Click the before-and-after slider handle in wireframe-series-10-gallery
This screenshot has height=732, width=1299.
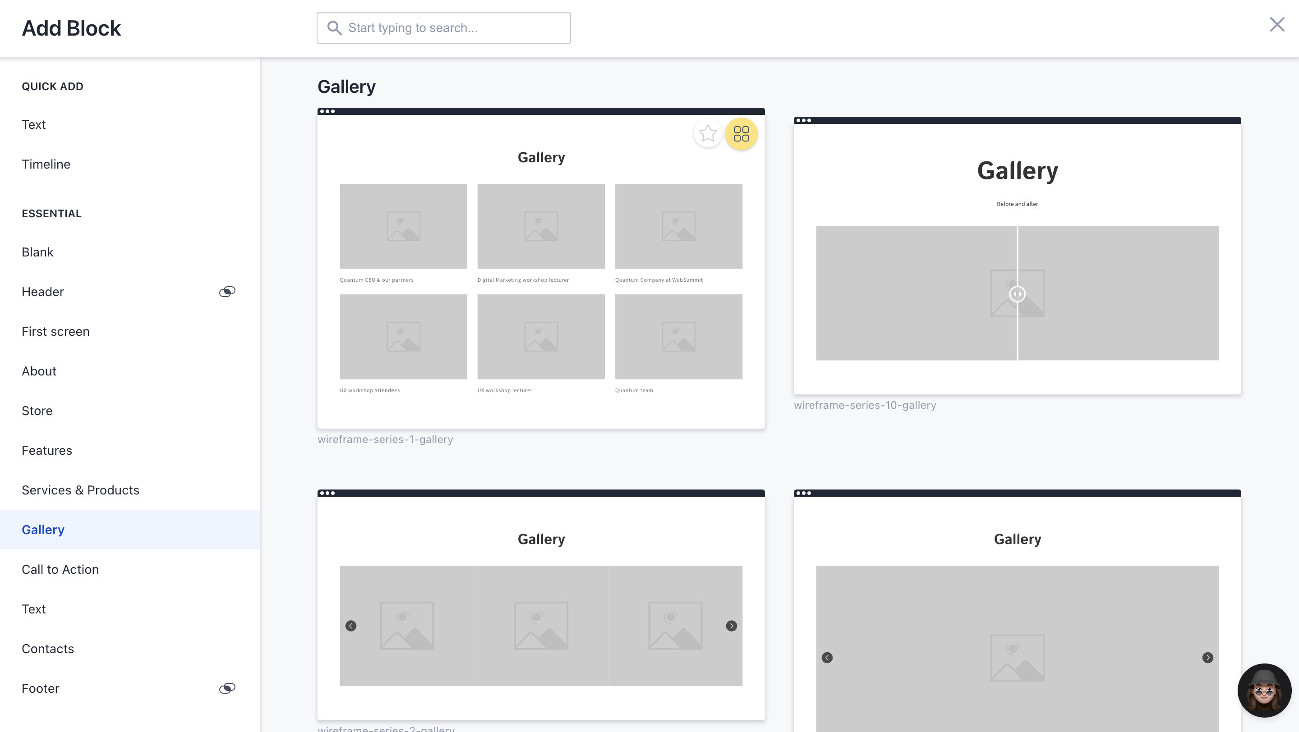coord(1017,294)
